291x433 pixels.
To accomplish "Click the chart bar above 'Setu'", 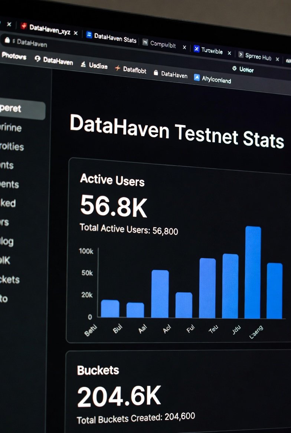I will (x=110, y=309).
